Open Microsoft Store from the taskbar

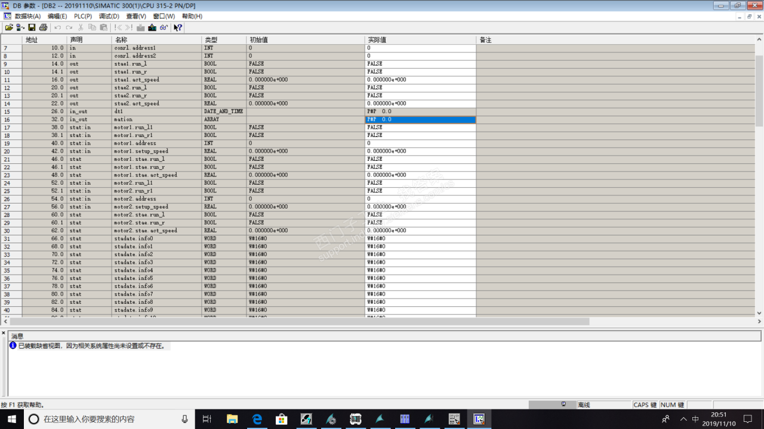point(282,419)
